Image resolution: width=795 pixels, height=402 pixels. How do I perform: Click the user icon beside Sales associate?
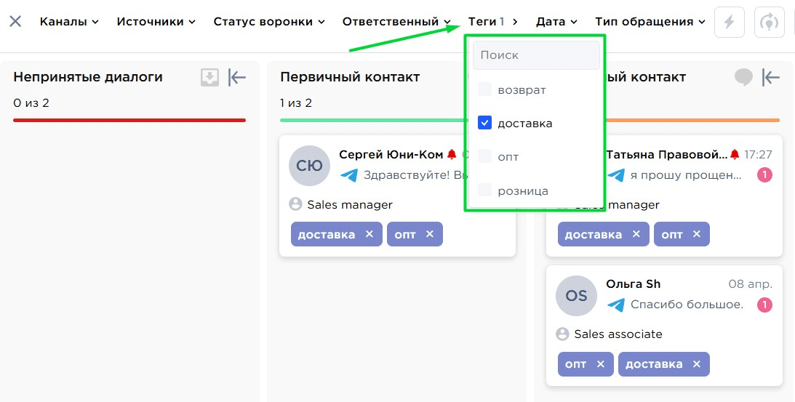point(562,334)
